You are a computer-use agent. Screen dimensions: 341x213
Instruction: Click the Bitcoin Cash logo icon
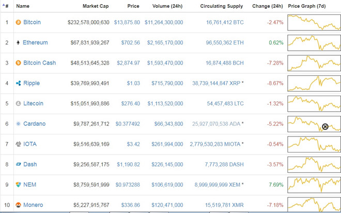[19, 63]
